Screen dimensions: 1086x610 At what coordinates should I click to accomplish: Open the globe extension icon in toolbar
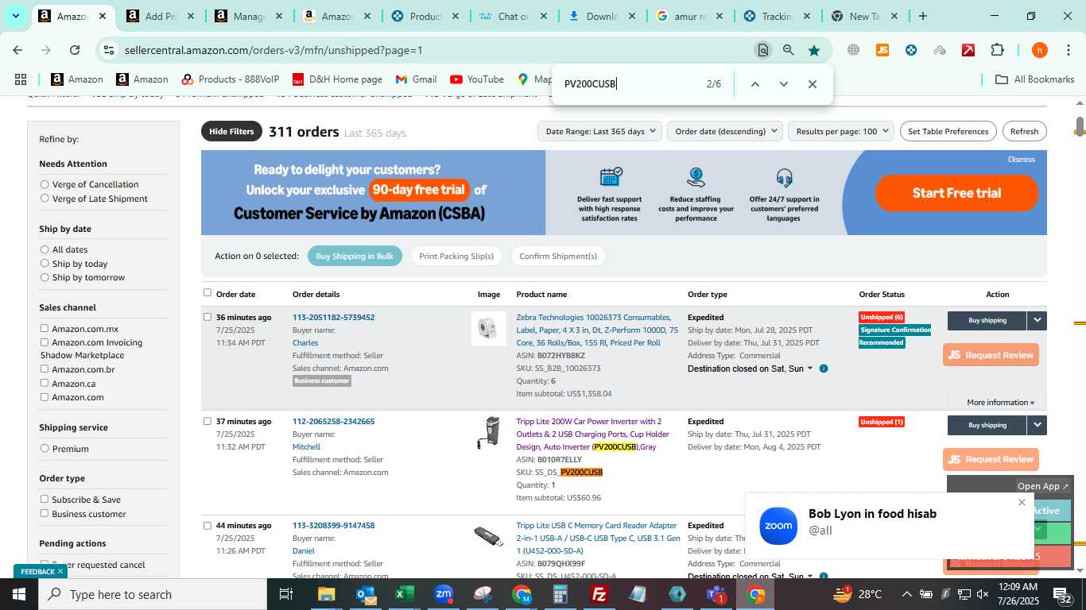click(x=853, y=50)
